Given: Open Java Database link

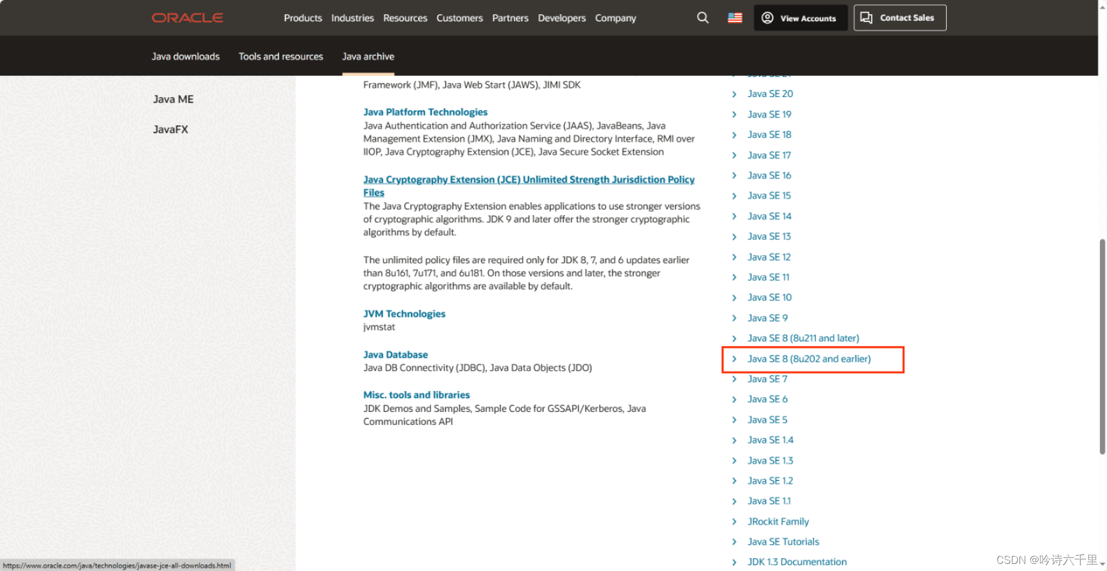Looking at the screenshot, I should pyautogui.click(x=395, y=354).
